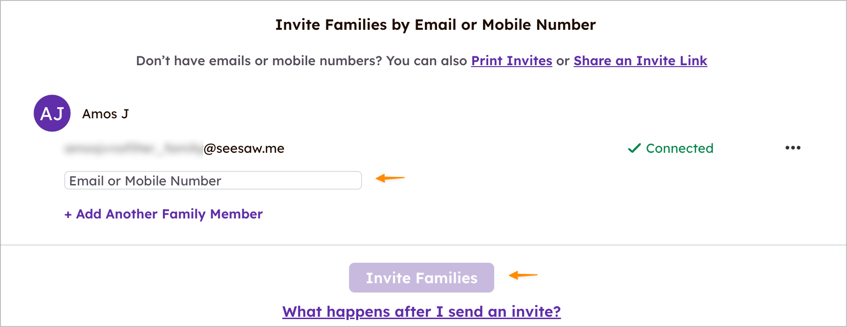This screenshot has height=327, width=847.
Task: Click the orange arrow beside email field
Action: [390, 178]
